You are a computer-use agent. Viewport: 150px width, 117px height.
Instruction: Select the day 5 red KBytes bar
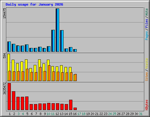[27, 103]
